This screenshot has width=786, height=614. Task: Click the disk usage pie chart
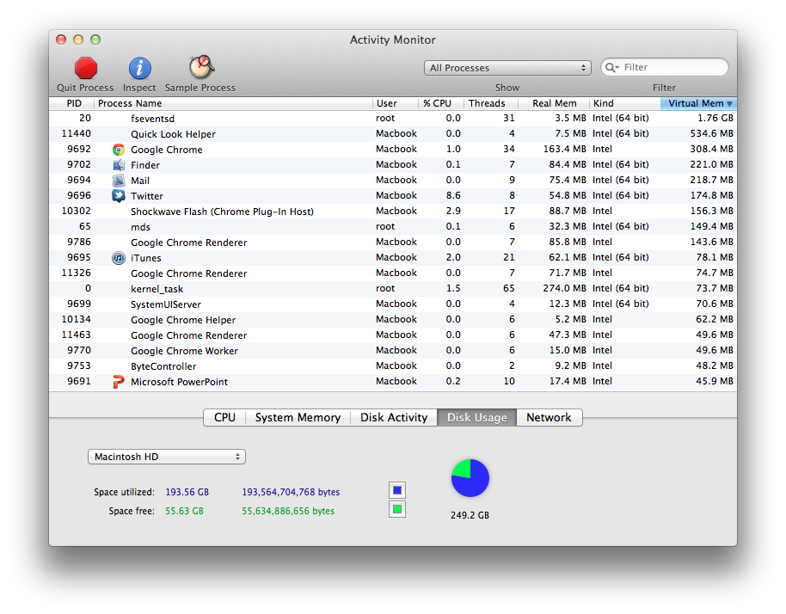[x=470, y=478]
